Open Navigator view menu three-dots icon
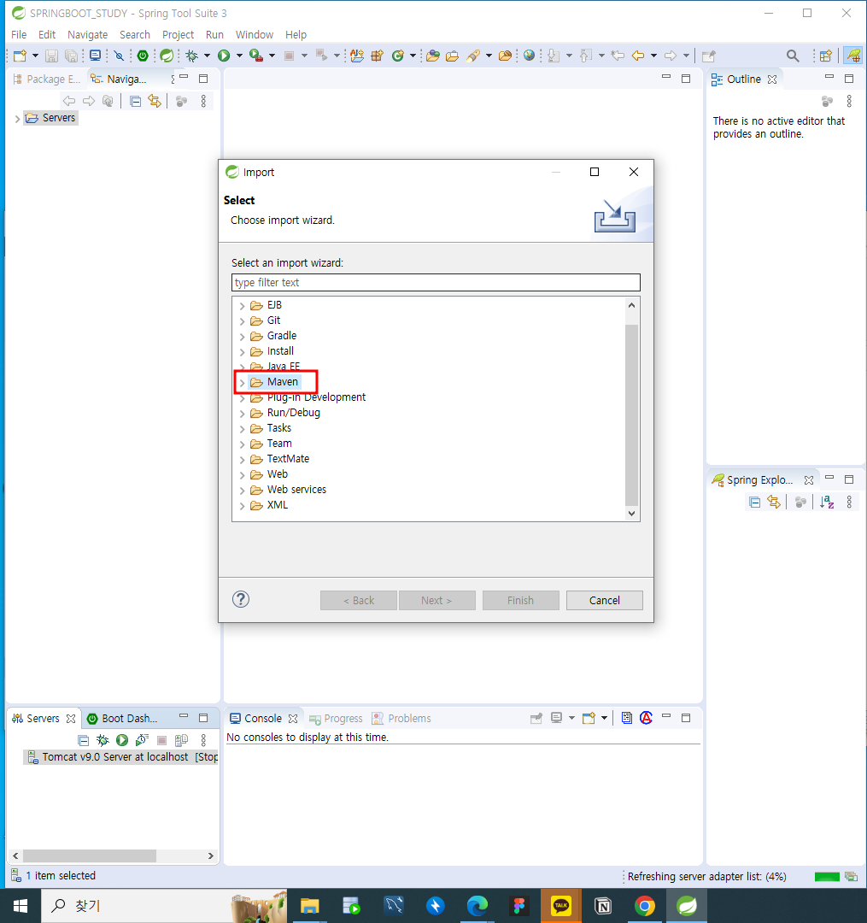867x923 pixels. pos(203,101)
